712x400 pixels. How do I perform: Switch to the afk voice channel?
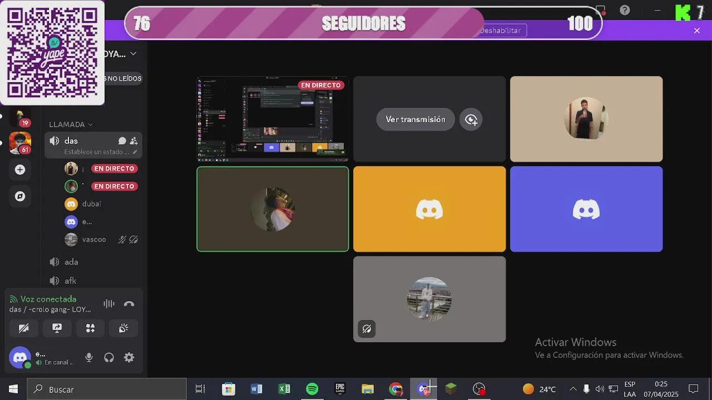coord(70,281)
